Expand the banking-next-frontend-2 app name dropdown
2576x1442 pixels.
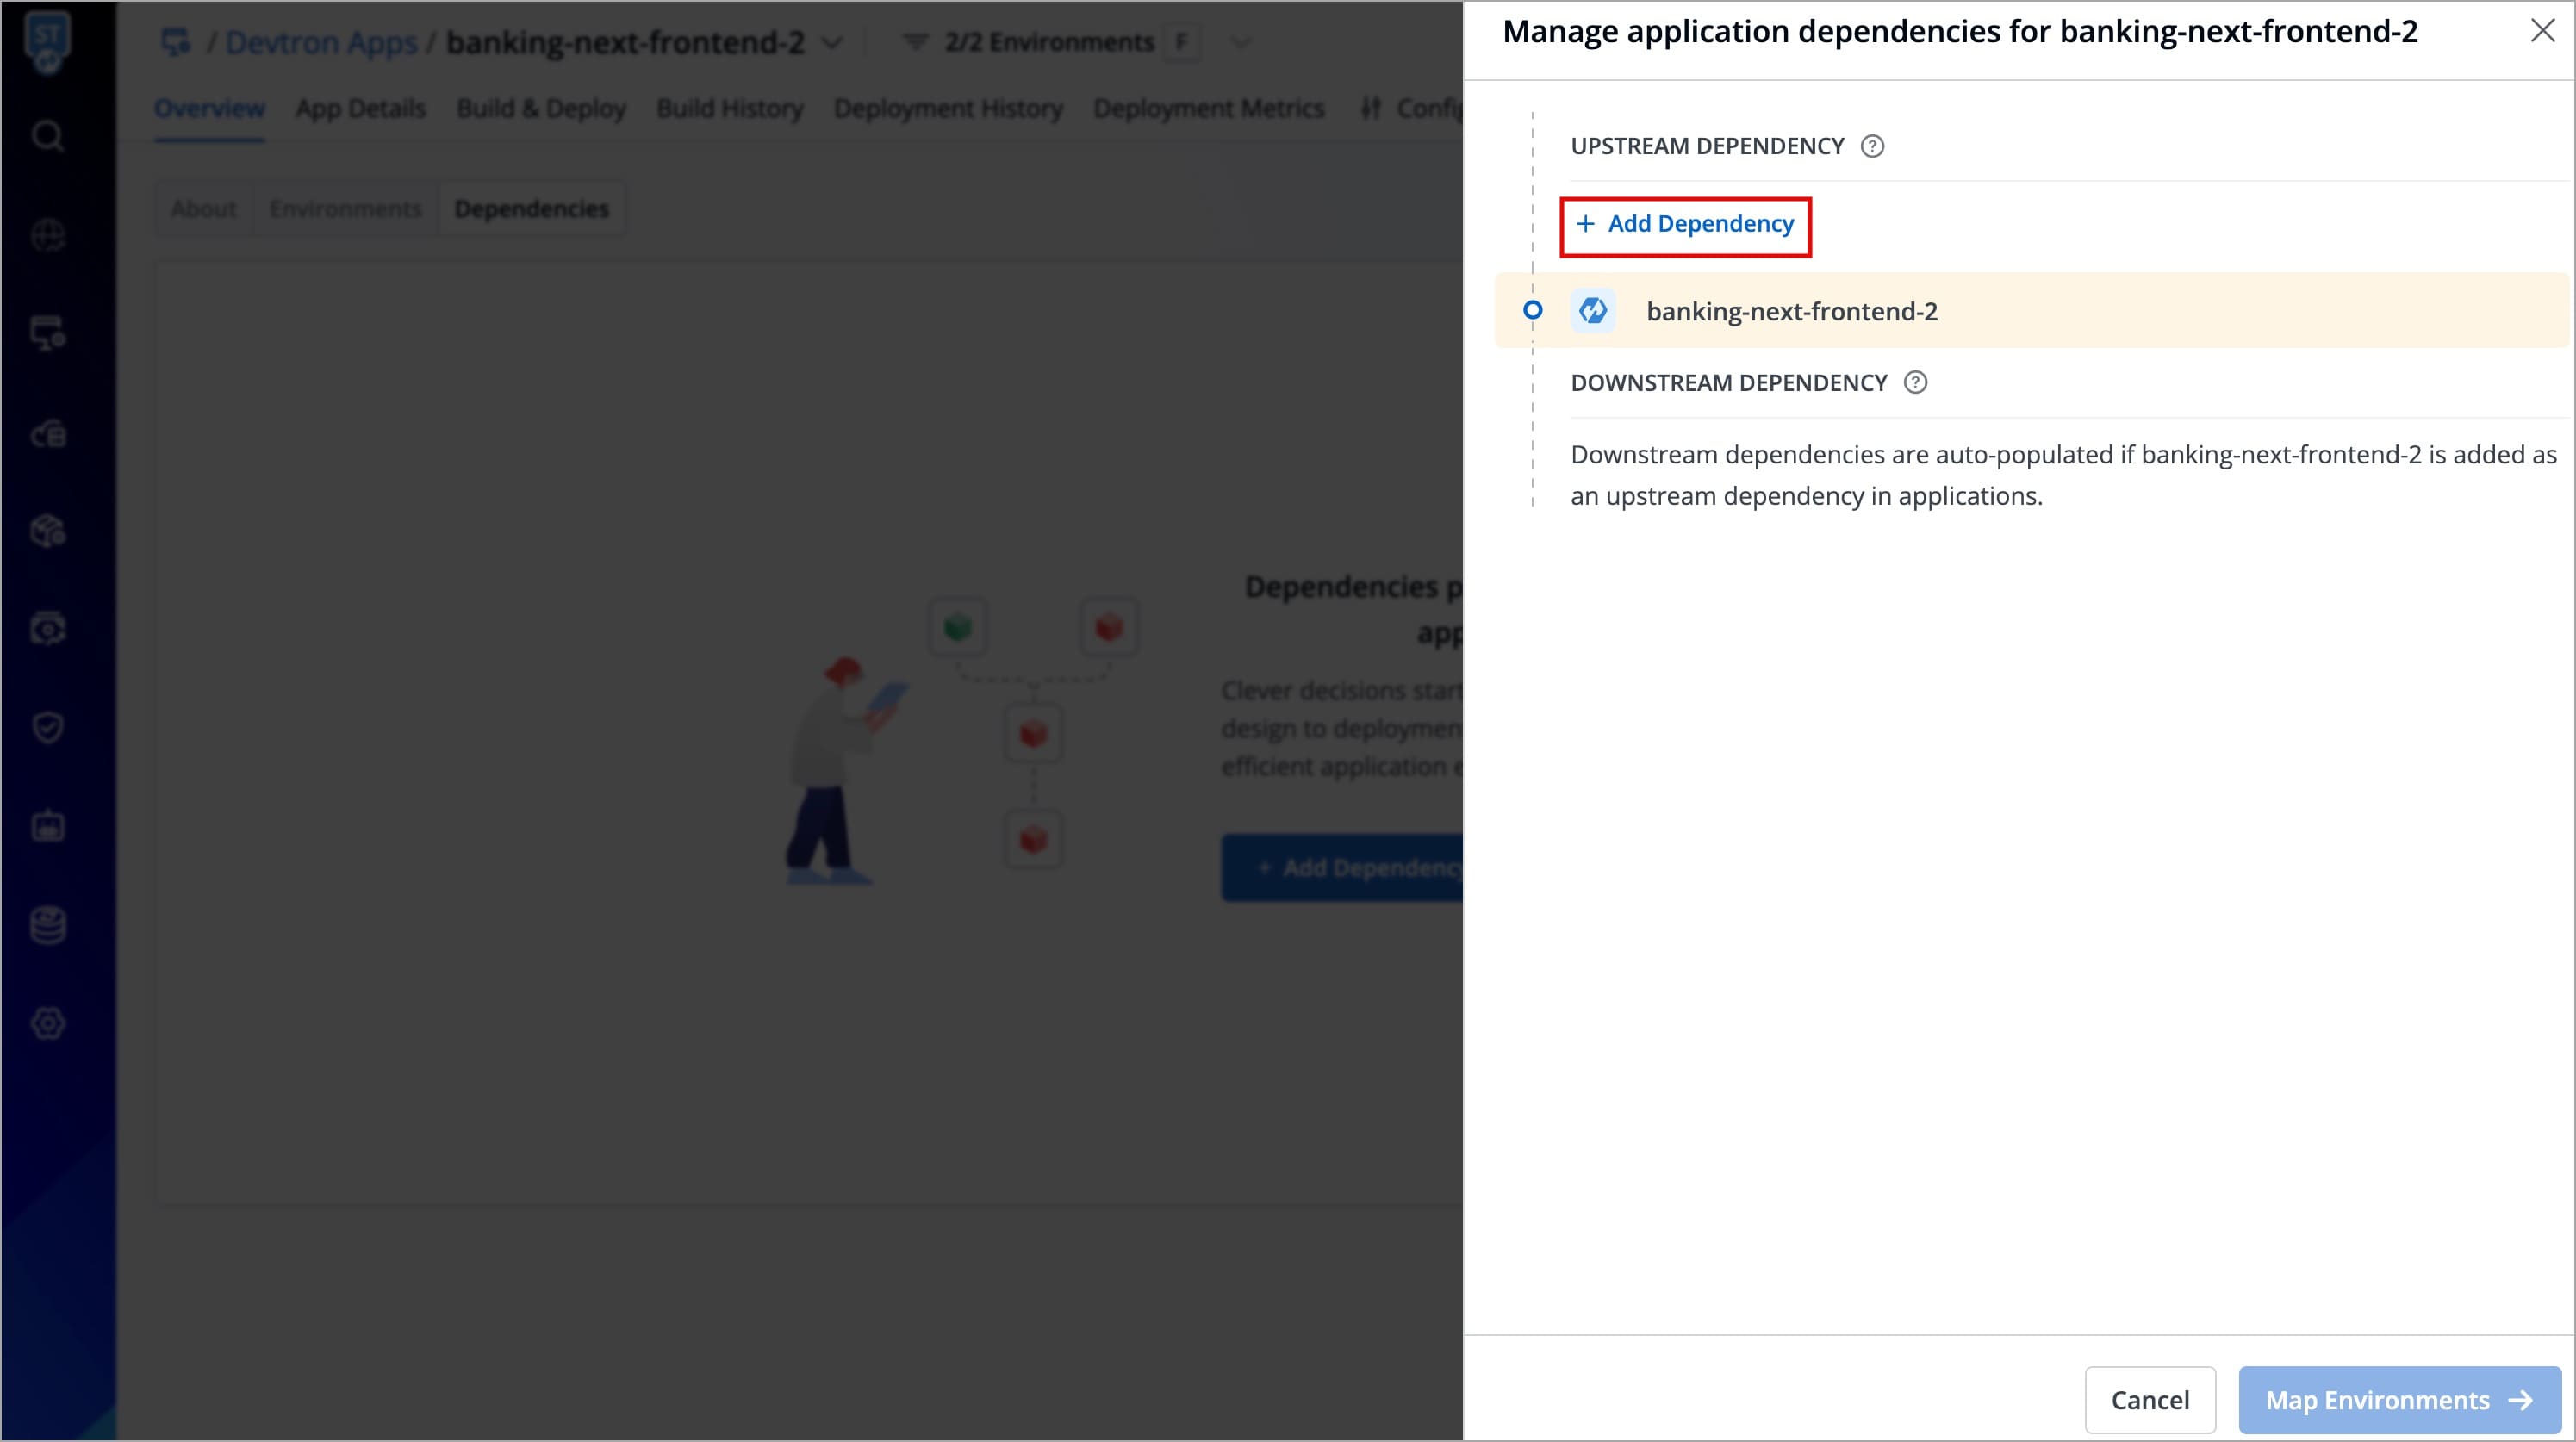tap(832, 43)
